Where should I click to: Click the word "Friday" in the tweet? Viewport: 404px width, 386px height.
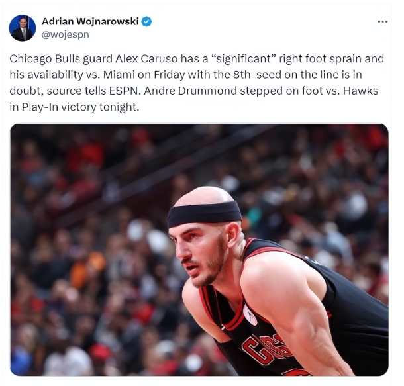click(170, 75)
